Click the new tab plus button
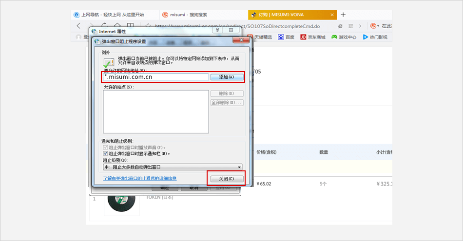463x241 pixels. 343,15
